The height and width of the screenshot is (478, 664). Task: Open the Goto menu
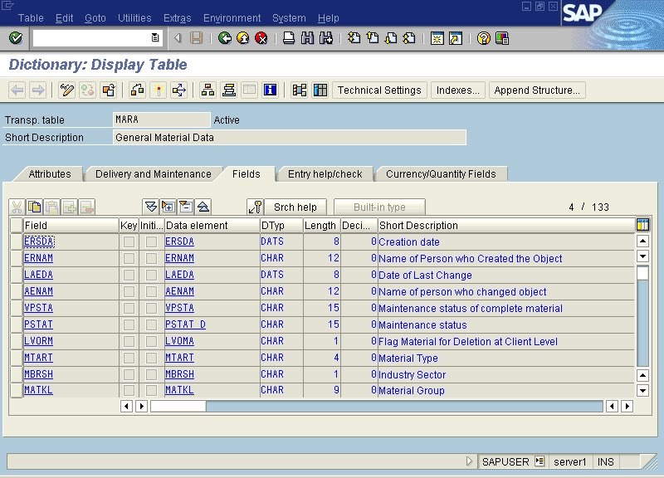point(95,17)
